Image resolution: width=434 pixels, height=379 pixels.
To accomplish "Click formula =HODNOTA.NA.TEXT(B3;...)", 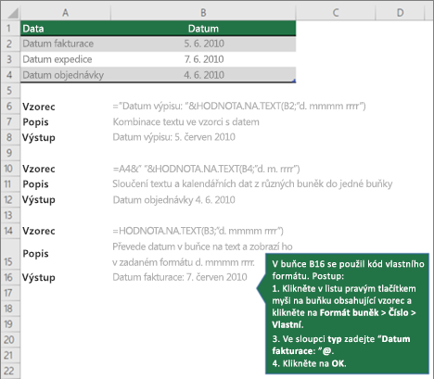I will pos(198,231).
